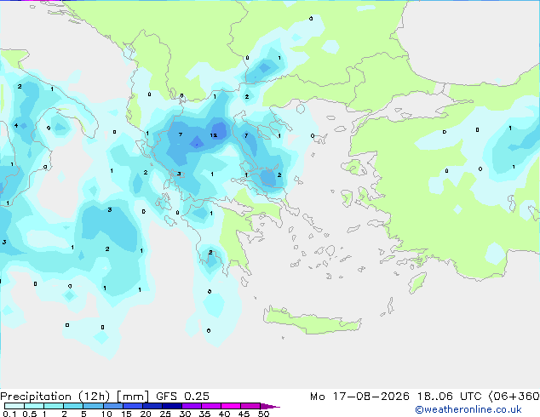Click the date "Mo 17-08-2026"
Image resolution: width=540 pixels, height=417 pixels.
pyautogui.click(x=360, y=397)
